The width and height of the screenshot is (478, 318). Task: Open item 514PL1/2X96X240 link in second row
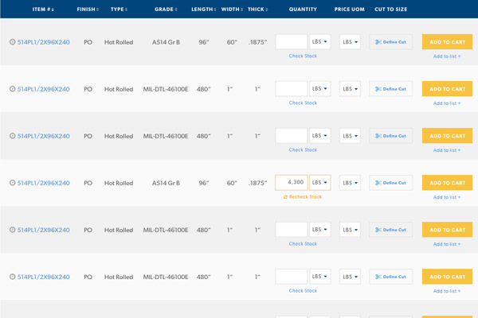(x=44, y=89)
